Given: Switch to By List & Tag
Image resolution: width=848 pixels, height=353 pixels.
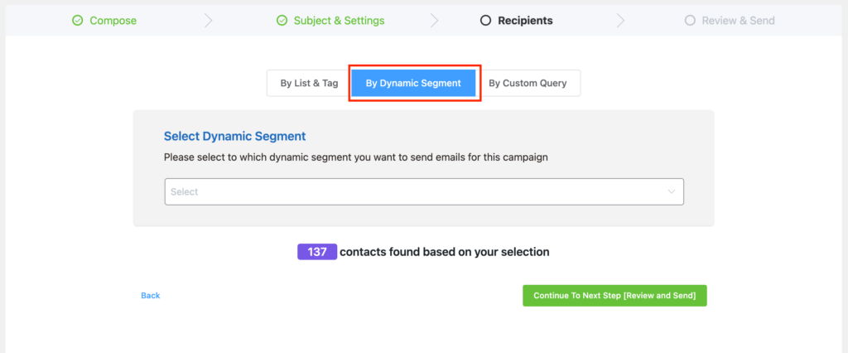Looking at the screenshot, I should click(309, 84).
